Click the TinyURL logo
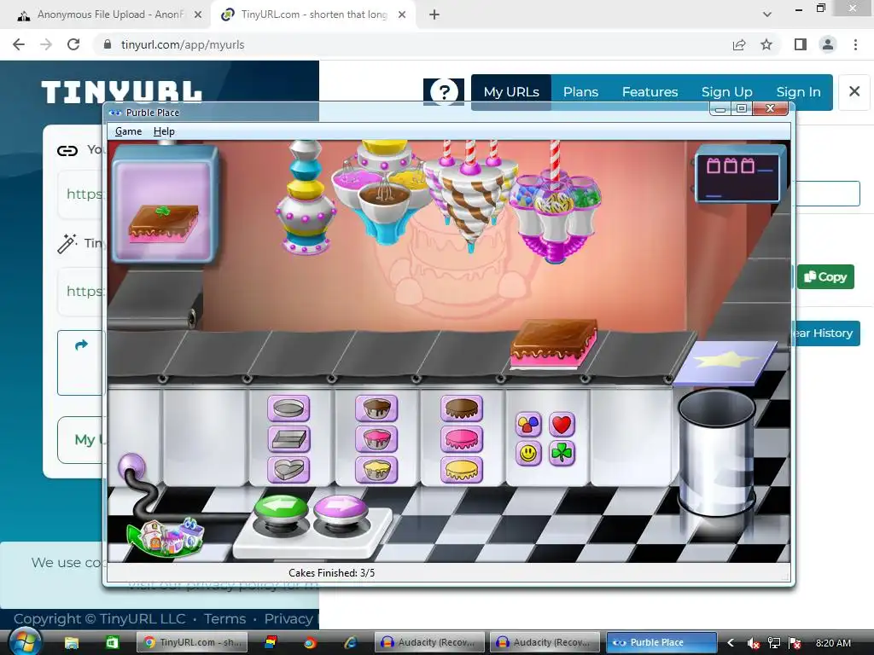 tap(121, 91)
